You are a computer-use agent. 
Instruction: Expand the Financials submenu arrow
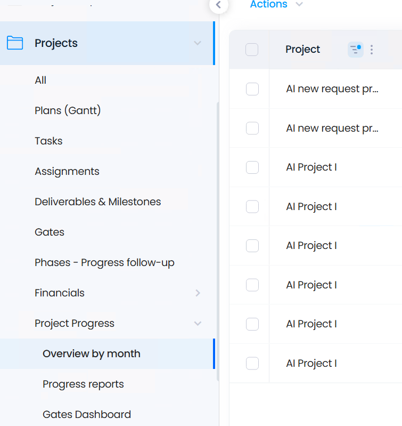point(198,293)
